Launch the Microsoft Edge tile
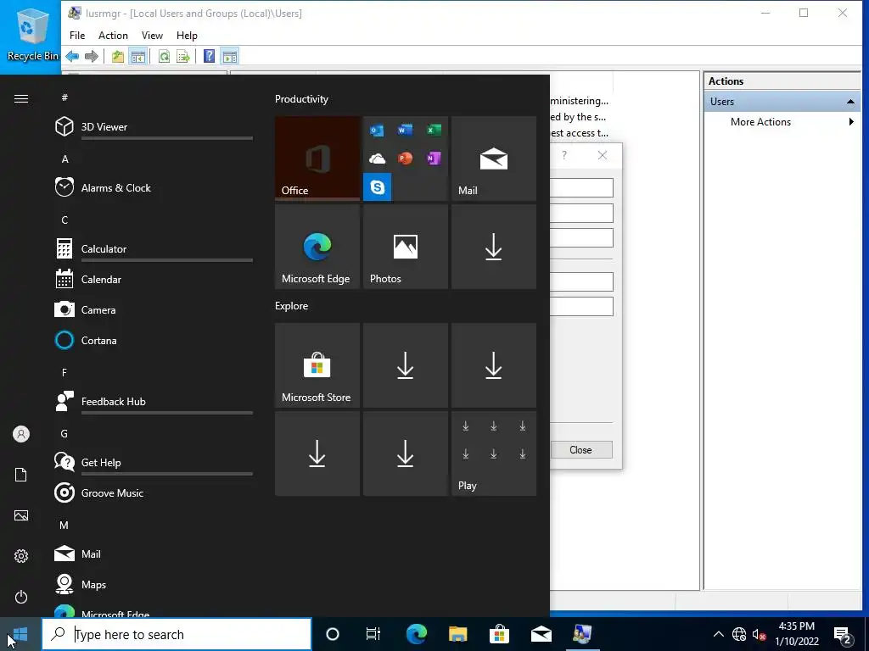The image size is (869, 651). coord(317,247)
